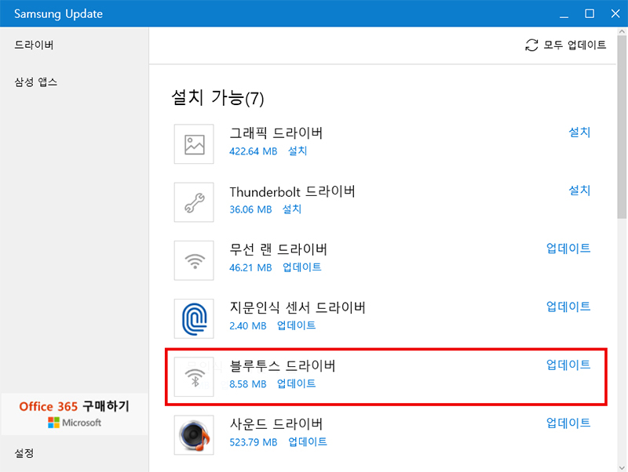Update 사운드 드라이버 via right-side 업데이트 link
This screenshot has width=628, height=472.
568,423
